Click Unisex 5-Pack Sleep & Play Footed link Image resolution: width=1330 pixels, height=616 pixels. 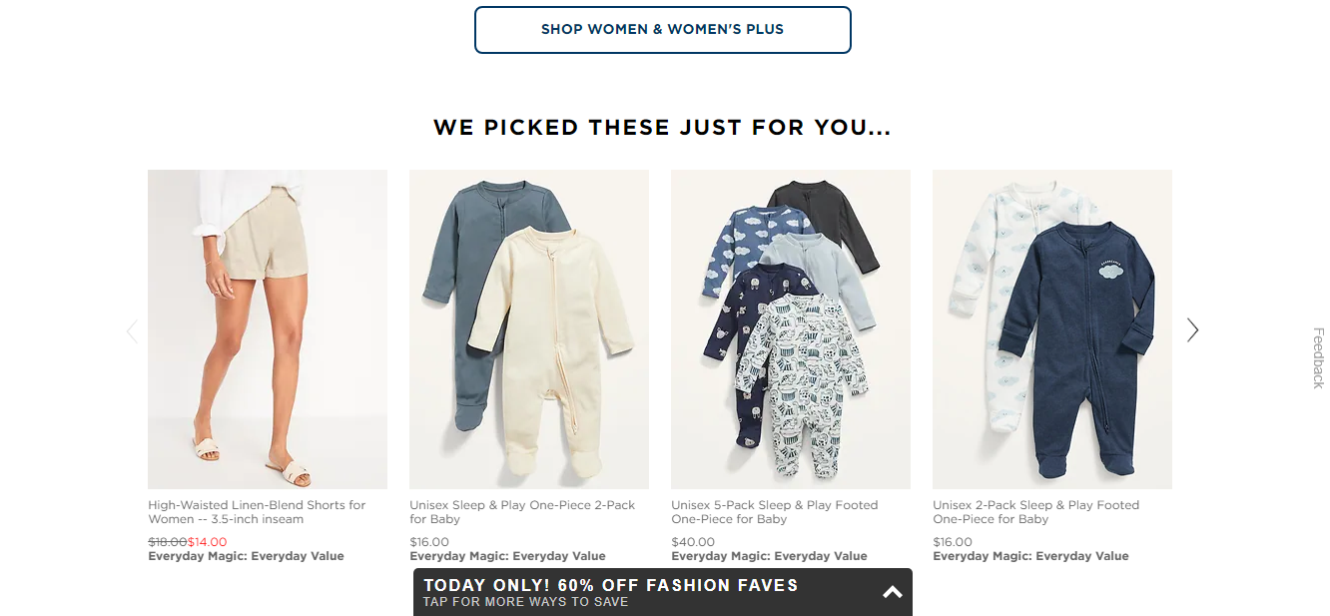coord(775,512)
